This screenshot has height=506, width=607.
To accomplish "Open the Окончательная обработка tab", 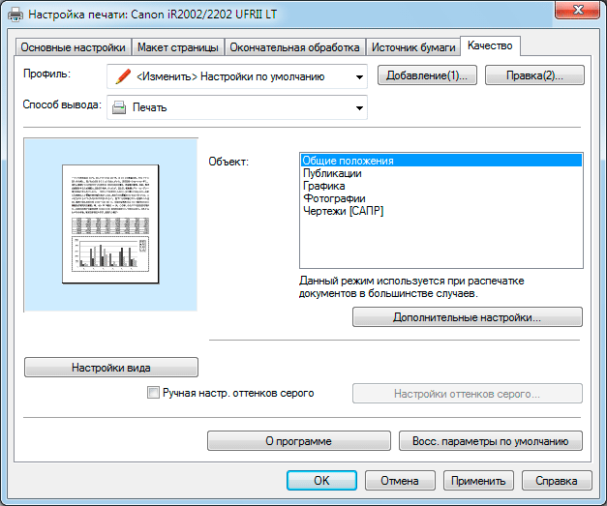I will (294, 47).
